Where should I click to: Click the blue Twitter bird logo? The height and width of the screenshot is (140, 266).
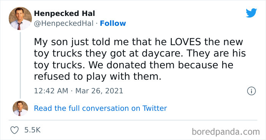[251, 13]
